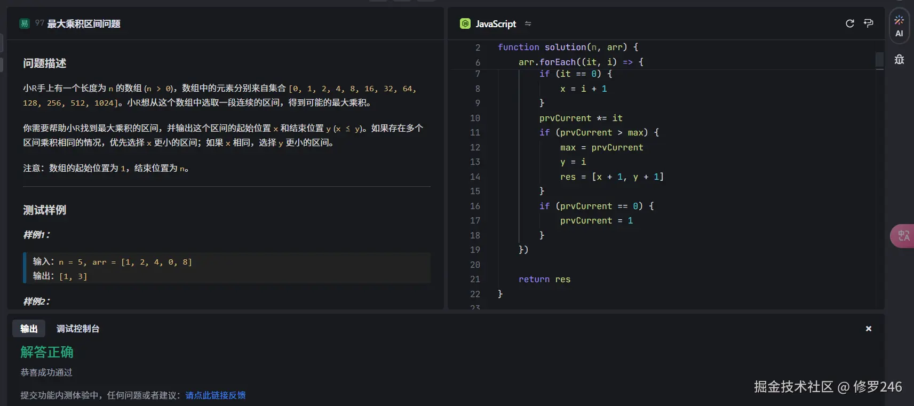
Task: Click the sample 1 input code block
Action: point(227,268)
